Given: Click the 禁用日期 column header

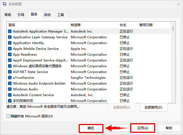Looking at the screenshot, I should coord(154,25).
